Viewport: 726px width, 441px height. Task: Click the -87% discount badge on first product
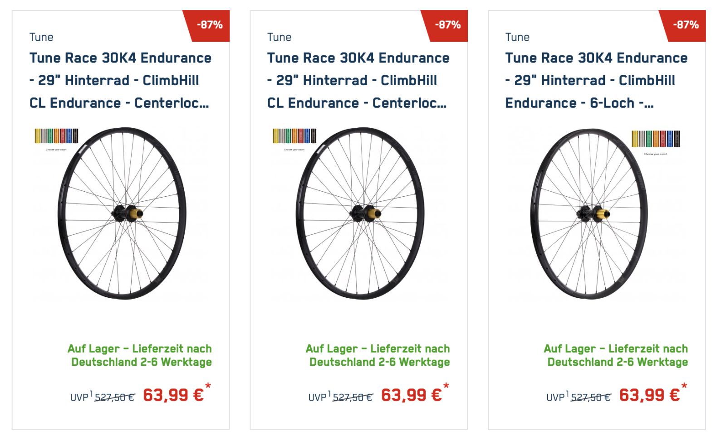210,25
